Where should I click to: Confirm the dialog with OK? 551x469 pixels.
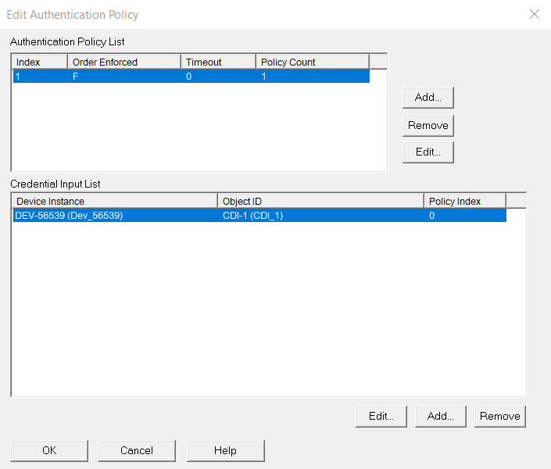[49, 450]
